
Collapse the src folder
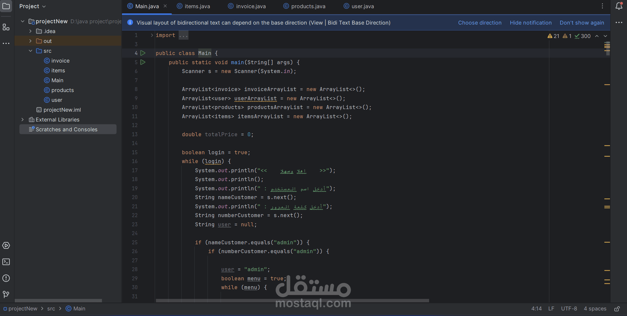point(30,51)
